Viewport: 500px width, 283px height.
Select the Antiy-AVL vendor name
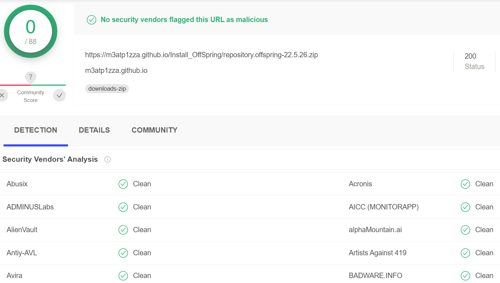point(22,253)
